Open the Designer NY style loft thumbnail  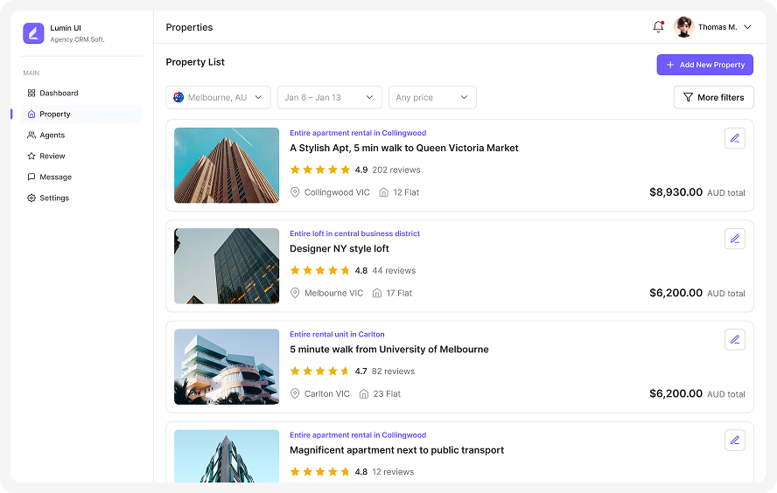click(227, 267)
